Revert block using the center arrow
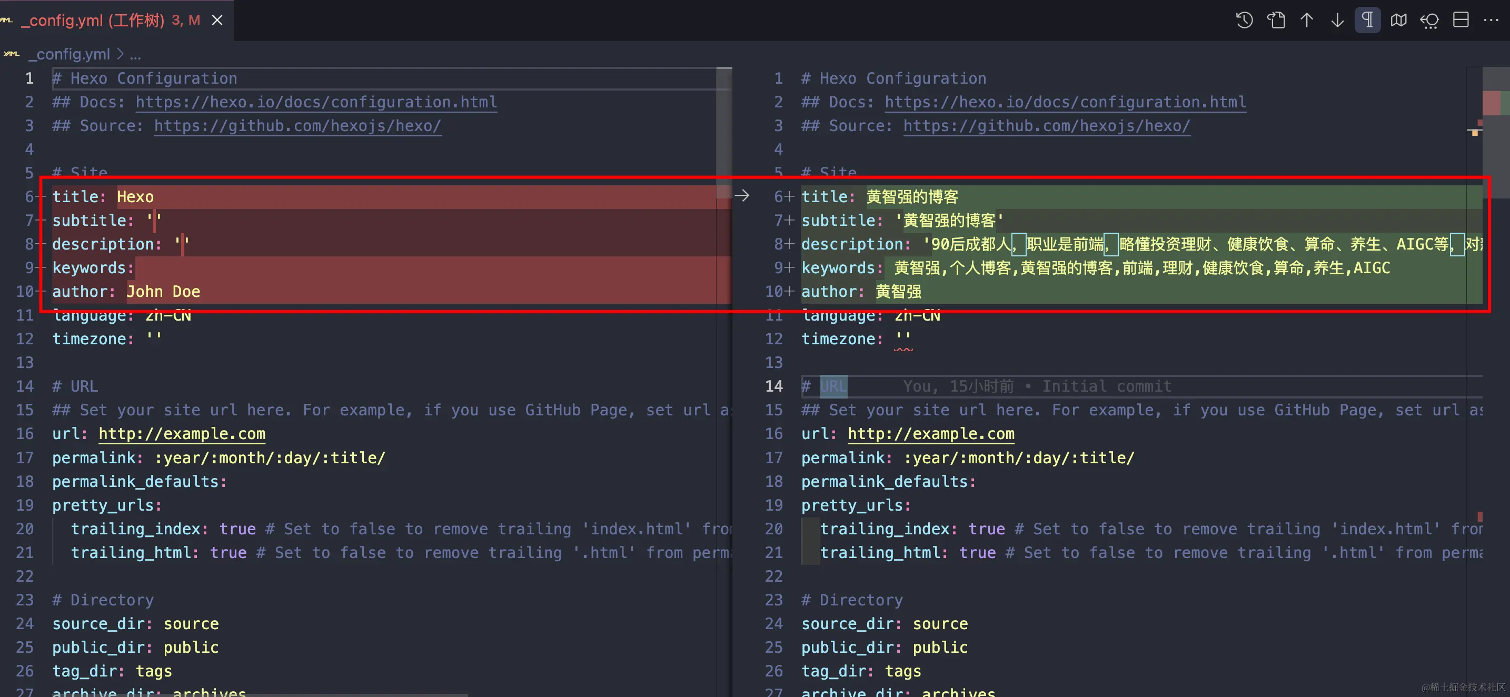Screen dimensions: 1510x697 click(741, 196)
